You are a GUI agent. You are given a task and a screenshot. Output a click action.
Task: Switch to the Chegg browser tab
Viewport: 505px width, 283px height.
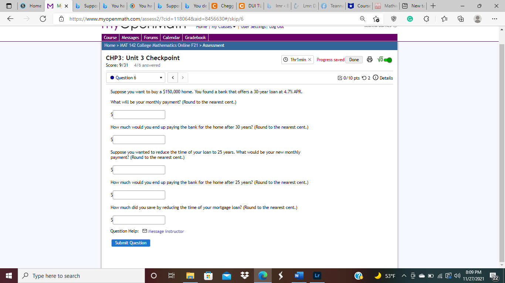[x=223, y=6]
